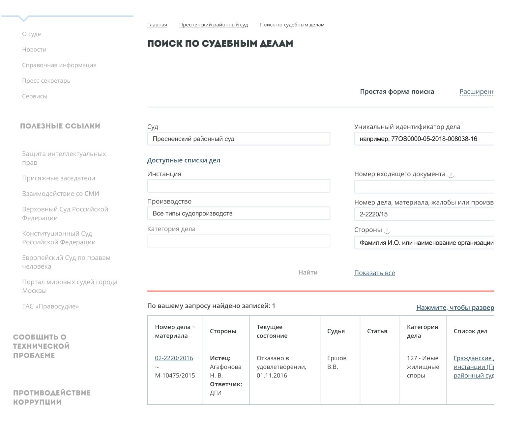526x436 pixels.
Task: Expand Доступные списки дел link
Action: (x=184, y=160)
